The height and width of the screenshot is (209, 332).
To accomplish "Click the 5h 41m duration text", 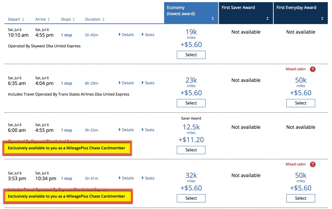I will [x=91, y=179].
